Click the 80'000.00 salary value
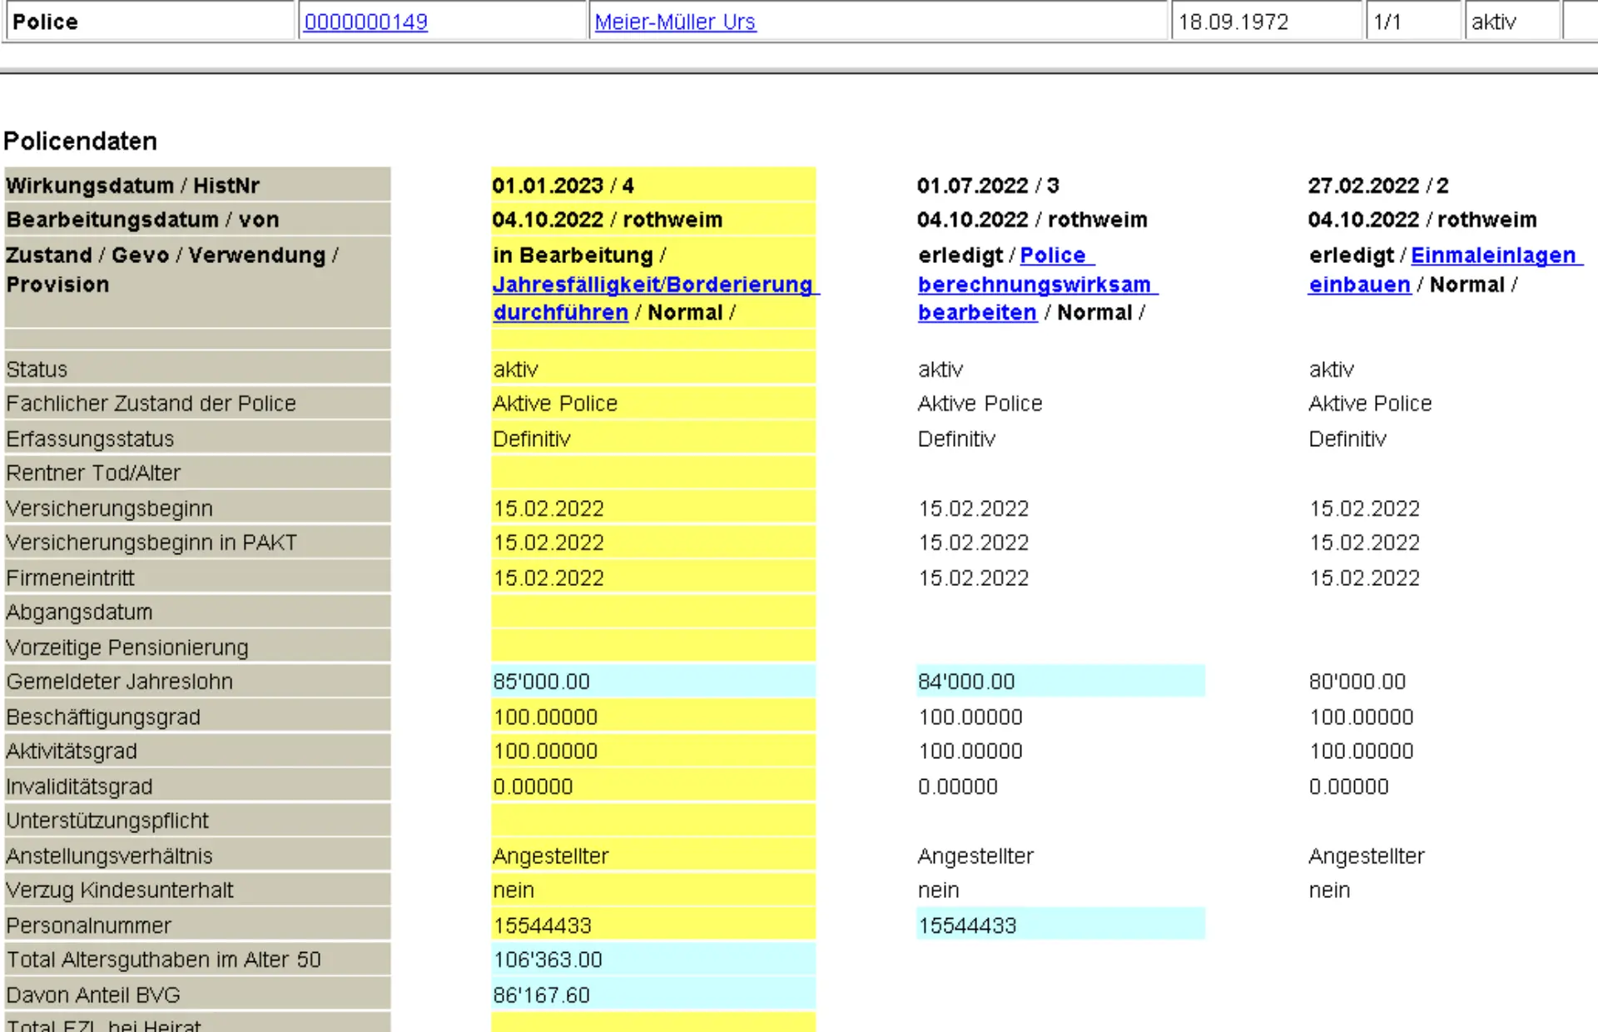This screenshot has width=1598, height=1032. pos(1357,682)
